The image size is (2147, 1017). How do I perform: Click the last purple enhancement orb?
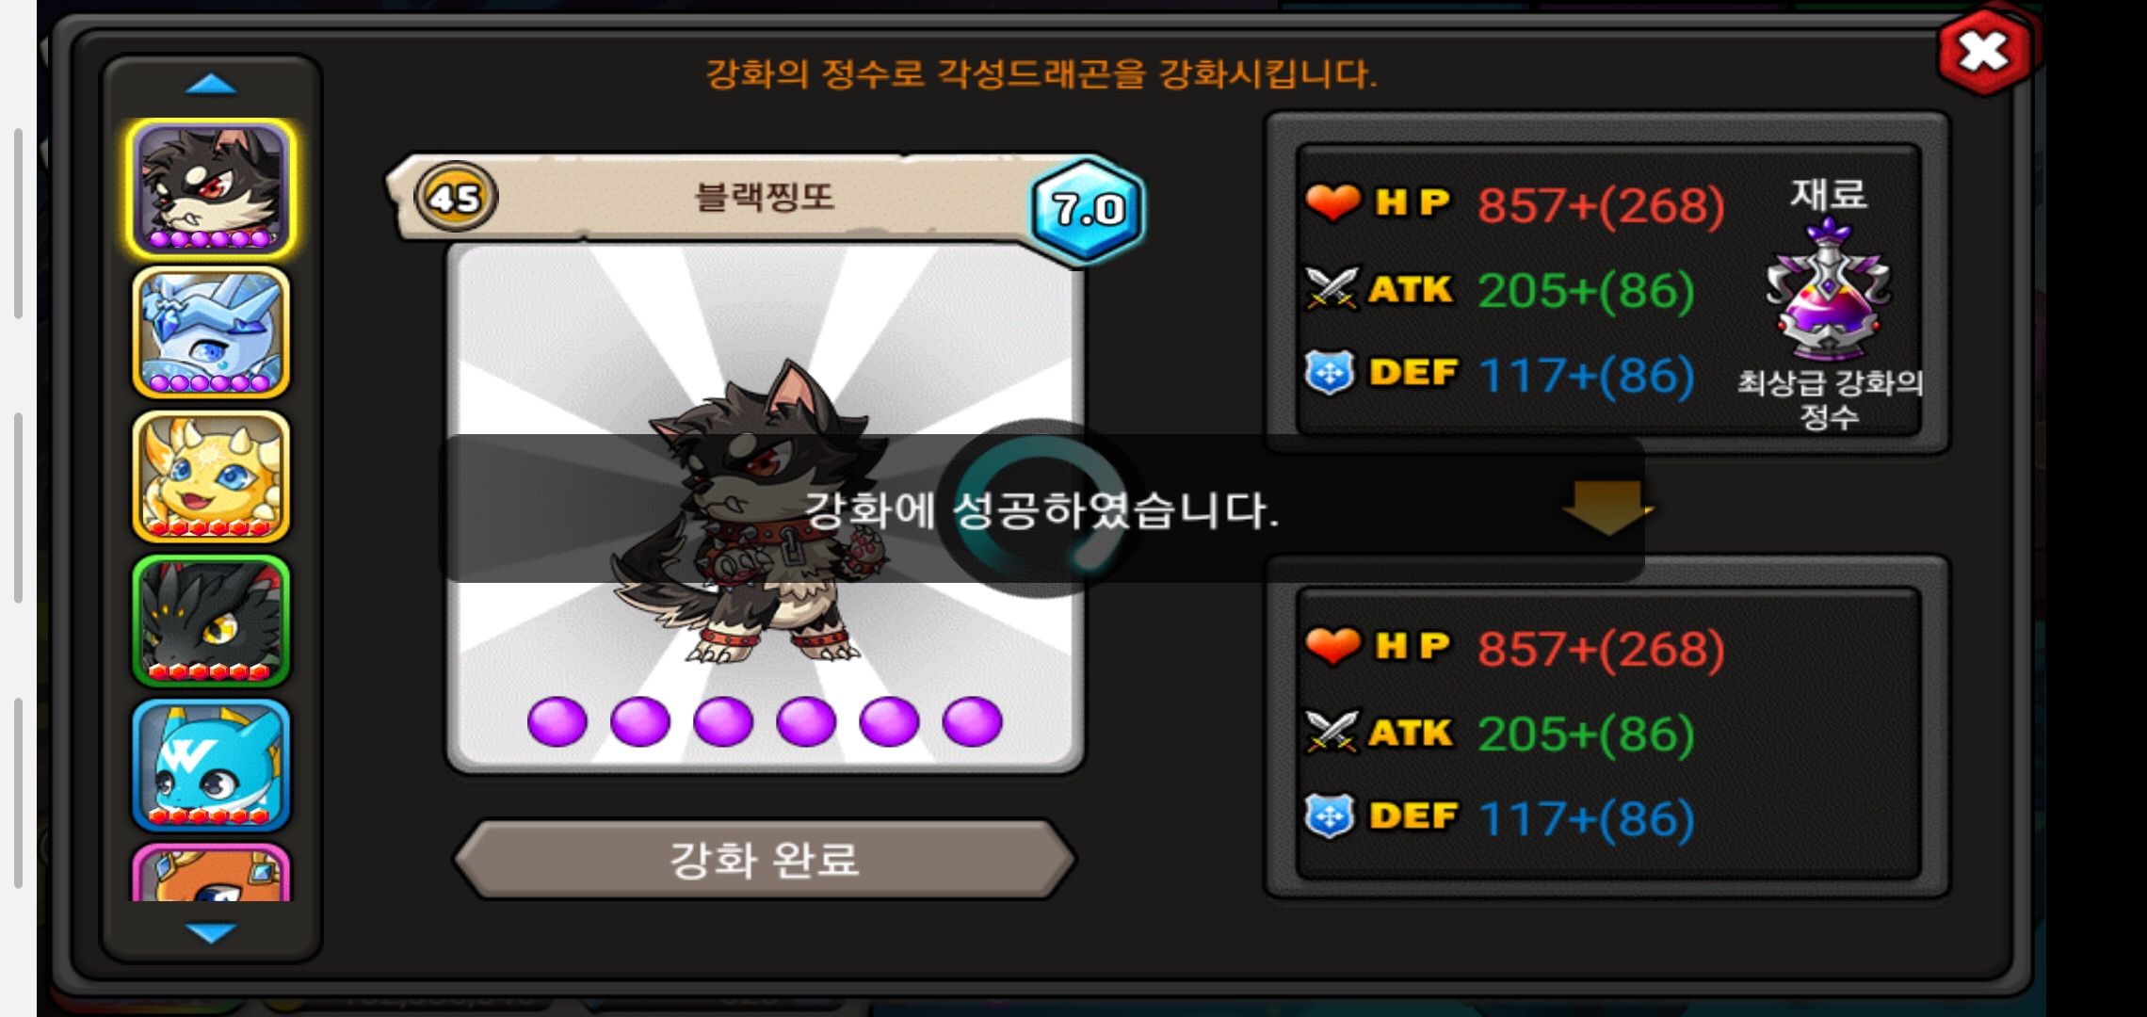click(972, 721)
